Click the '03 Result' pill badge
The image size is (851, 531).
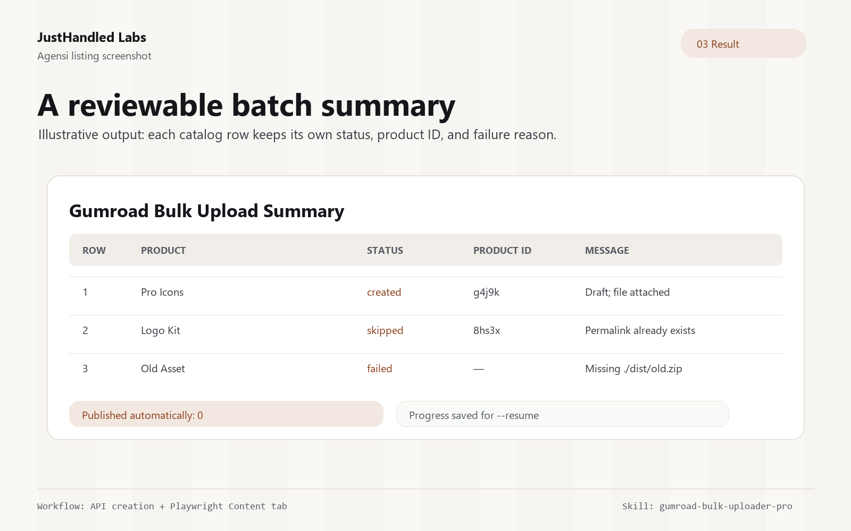pos(743,44)
